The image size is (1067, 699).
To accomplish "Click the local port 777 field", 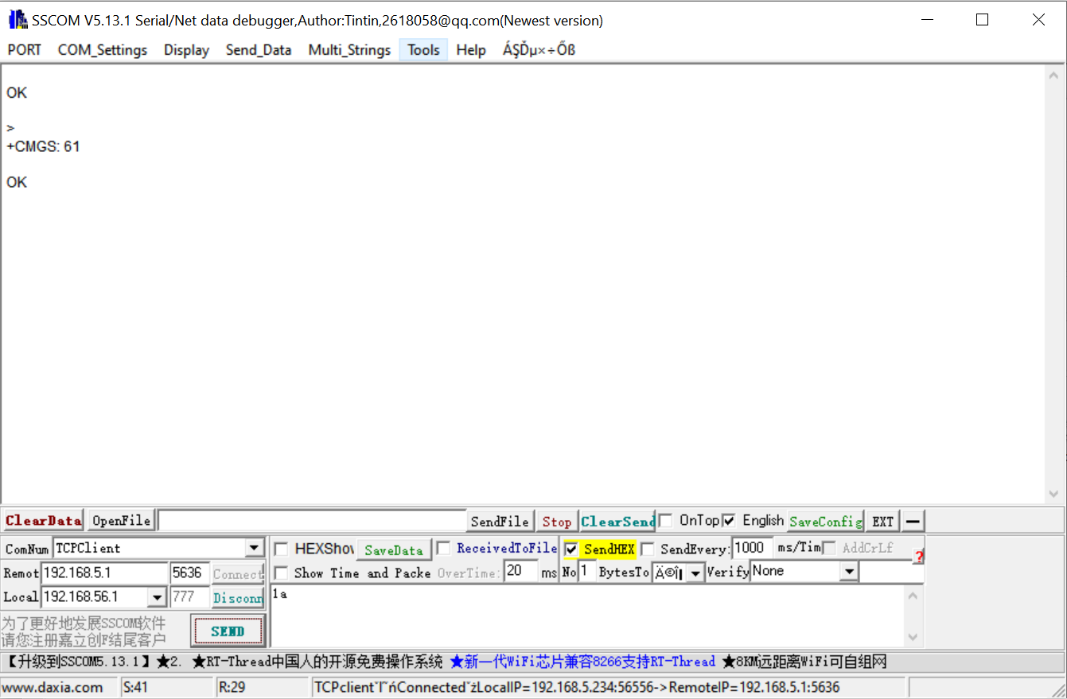I will [189, 597].
